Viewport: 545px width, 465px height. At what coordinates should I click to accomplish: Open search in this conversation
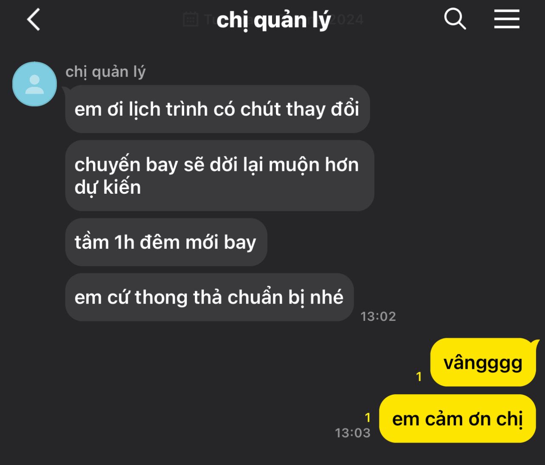click(x=455, y=19)
